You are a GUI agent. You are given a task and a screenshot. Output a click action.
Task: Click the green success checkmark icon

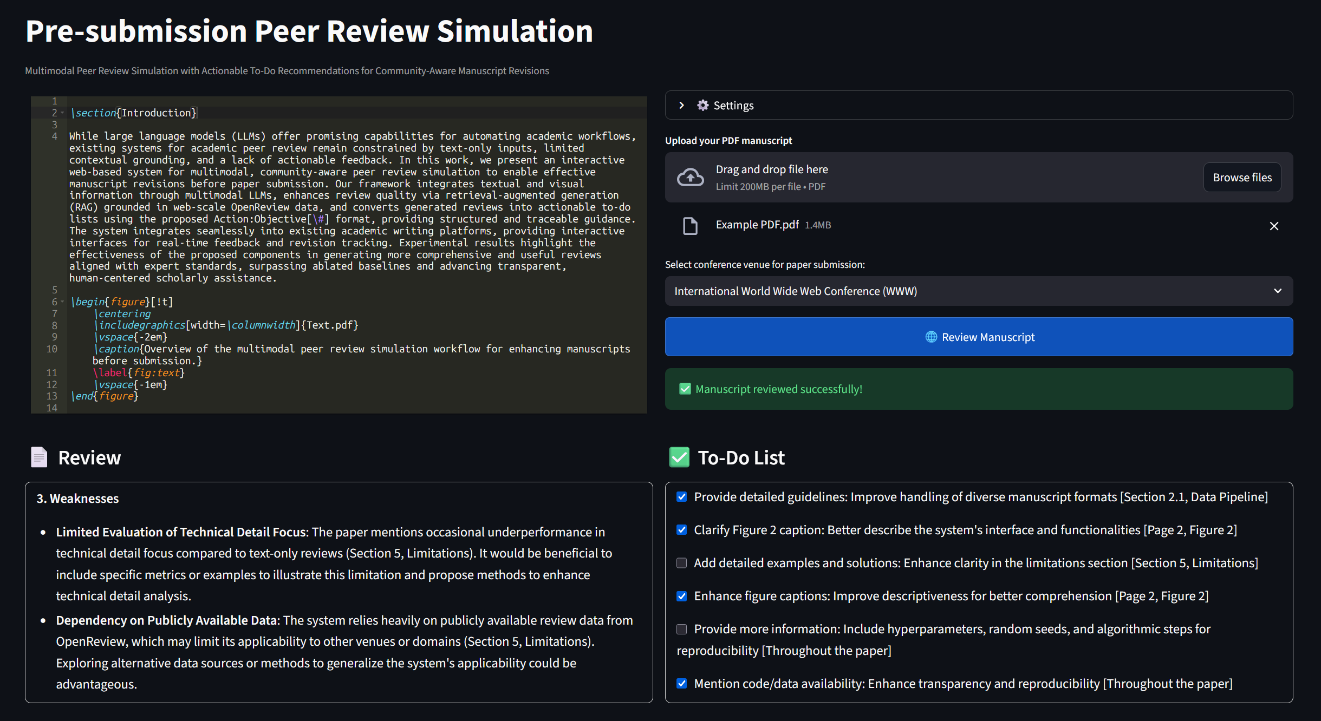click(x=685, y=389)
